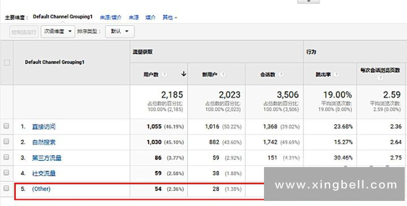Select Default Channel Grouping1 primary dimension

pyautogui.click(x=63, y=17)
